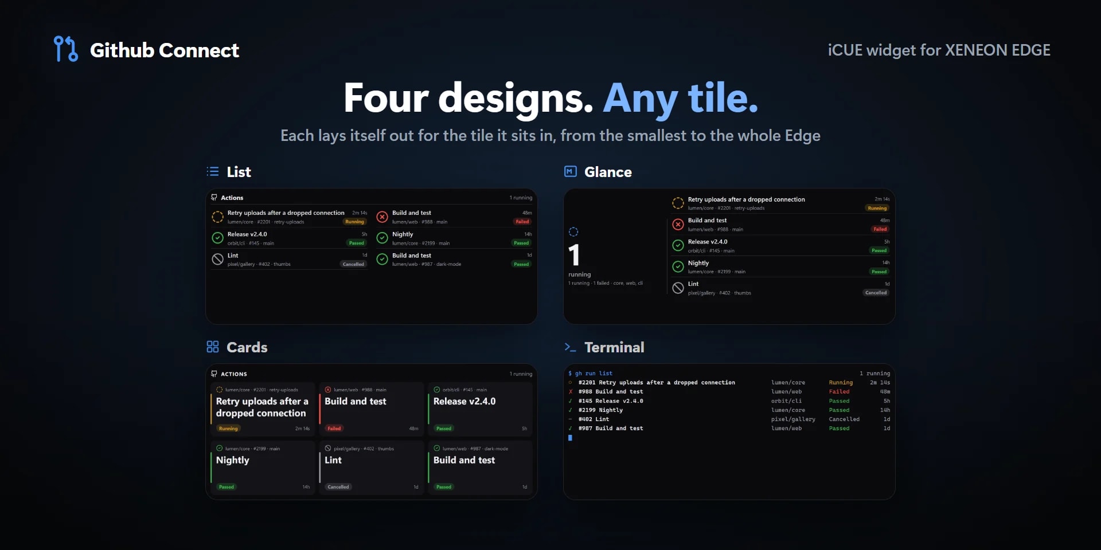
Task: Click running spinner icon on List's Retry uploads row
Action: pos(217,217)
